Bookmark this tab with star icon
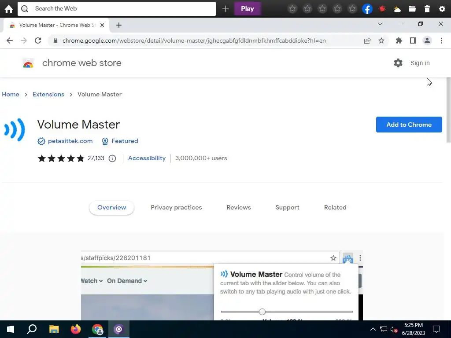Screen dimensions: 451x338 [x=381, y=40]
